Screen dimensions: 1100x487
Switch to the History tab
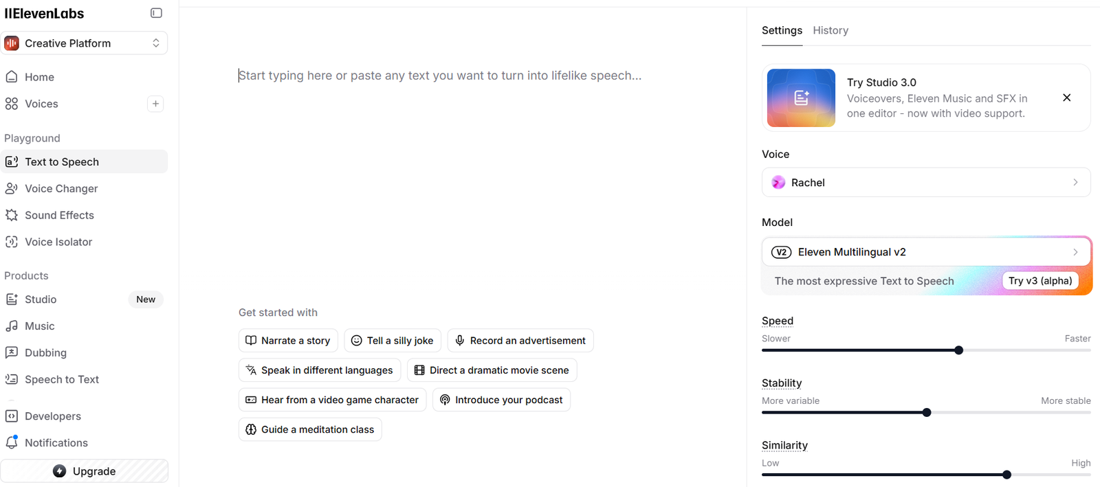(x=830, y=30)
